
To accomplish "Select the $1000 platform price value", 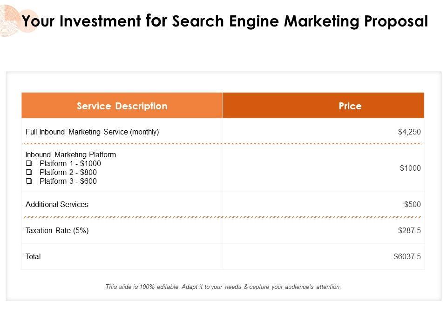I will (410, 168).
